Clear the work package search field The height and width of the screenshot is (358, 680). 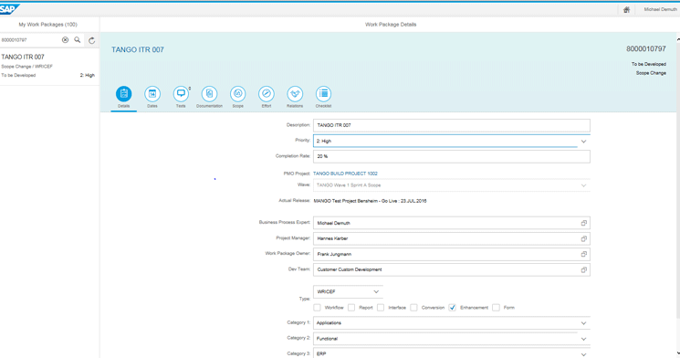click(x=65, y=40)
